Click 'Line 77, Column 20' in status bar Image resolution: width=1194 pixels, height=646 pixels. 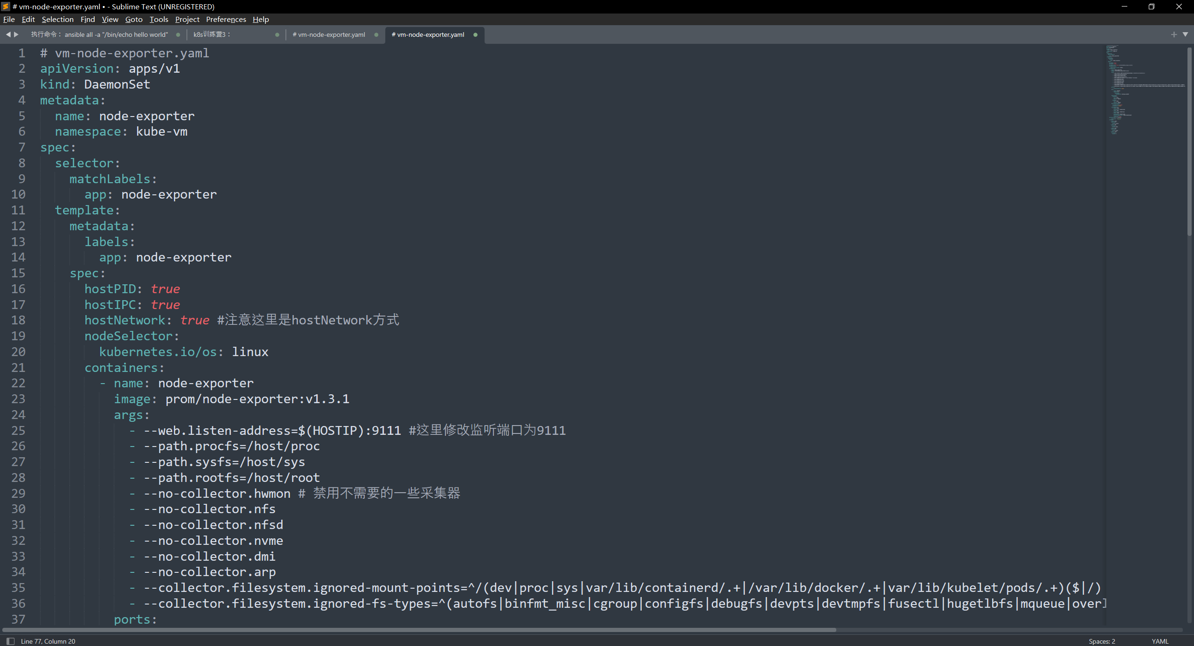tap(48, 641)
